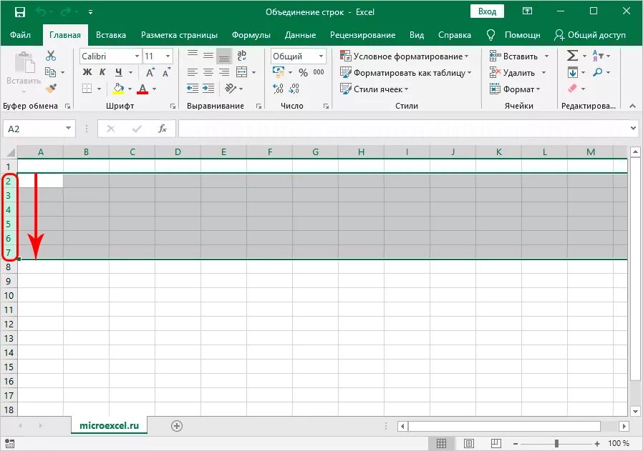Increase font size with large A icon

[x=150, y=72]
